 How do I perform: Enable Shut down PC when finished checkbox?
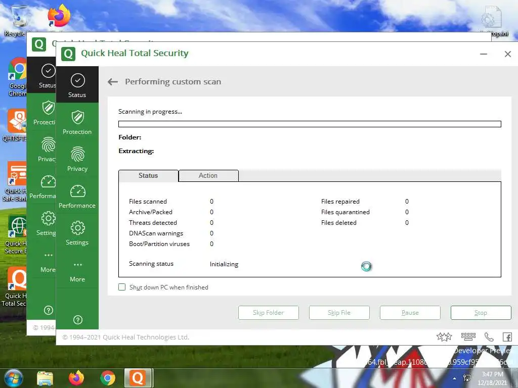(122, 287)
